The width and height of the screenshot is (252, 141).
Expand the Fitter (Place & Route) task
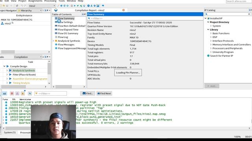[x=7, y=74]
